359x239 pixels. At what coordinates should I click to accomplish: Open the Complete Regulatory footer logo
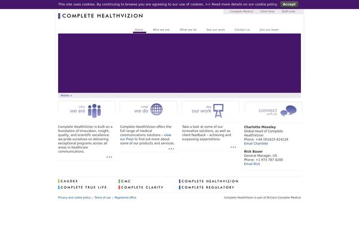click(207, 187)
